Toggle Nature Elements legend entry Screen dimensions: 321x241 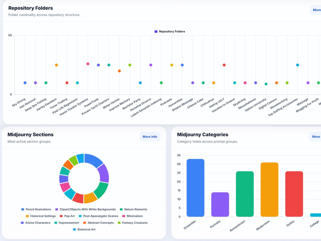[x=134, y=209]
